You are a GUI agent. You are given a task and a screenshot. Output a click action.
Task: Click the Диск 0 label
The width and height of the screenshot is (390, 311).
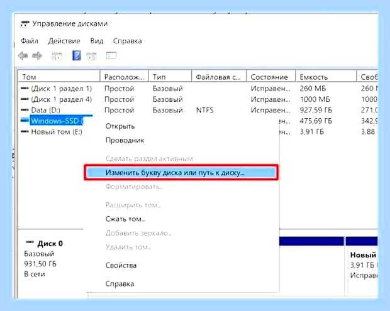[x=50, y=244]
